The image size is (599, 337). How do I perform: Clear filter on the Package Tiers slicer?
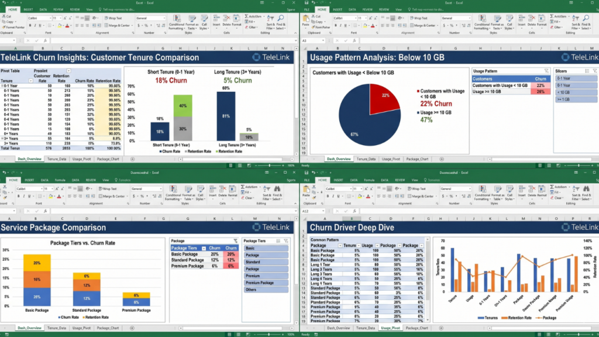(285, 241)
